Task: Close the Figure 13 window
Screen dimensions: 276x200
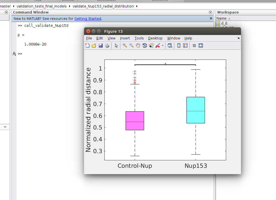Action: (x=88, y=31)
